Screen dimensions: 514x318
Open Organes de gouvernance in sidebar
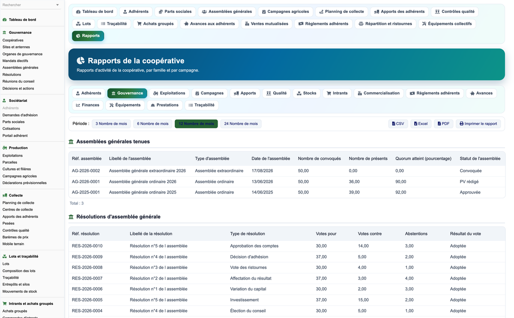coord(22,54)
